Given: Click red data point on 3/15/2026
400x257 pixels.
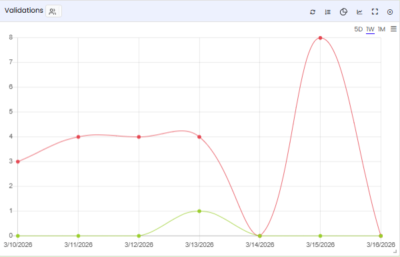Looking at the screenshot, I should (x=321, y=38).
